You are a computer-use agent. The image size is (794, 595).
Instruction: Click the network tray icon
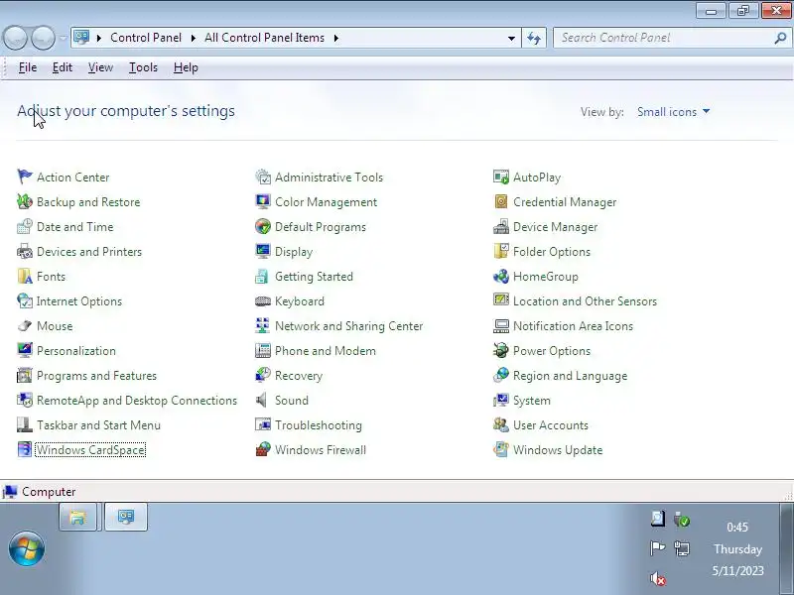coord(682,548)
